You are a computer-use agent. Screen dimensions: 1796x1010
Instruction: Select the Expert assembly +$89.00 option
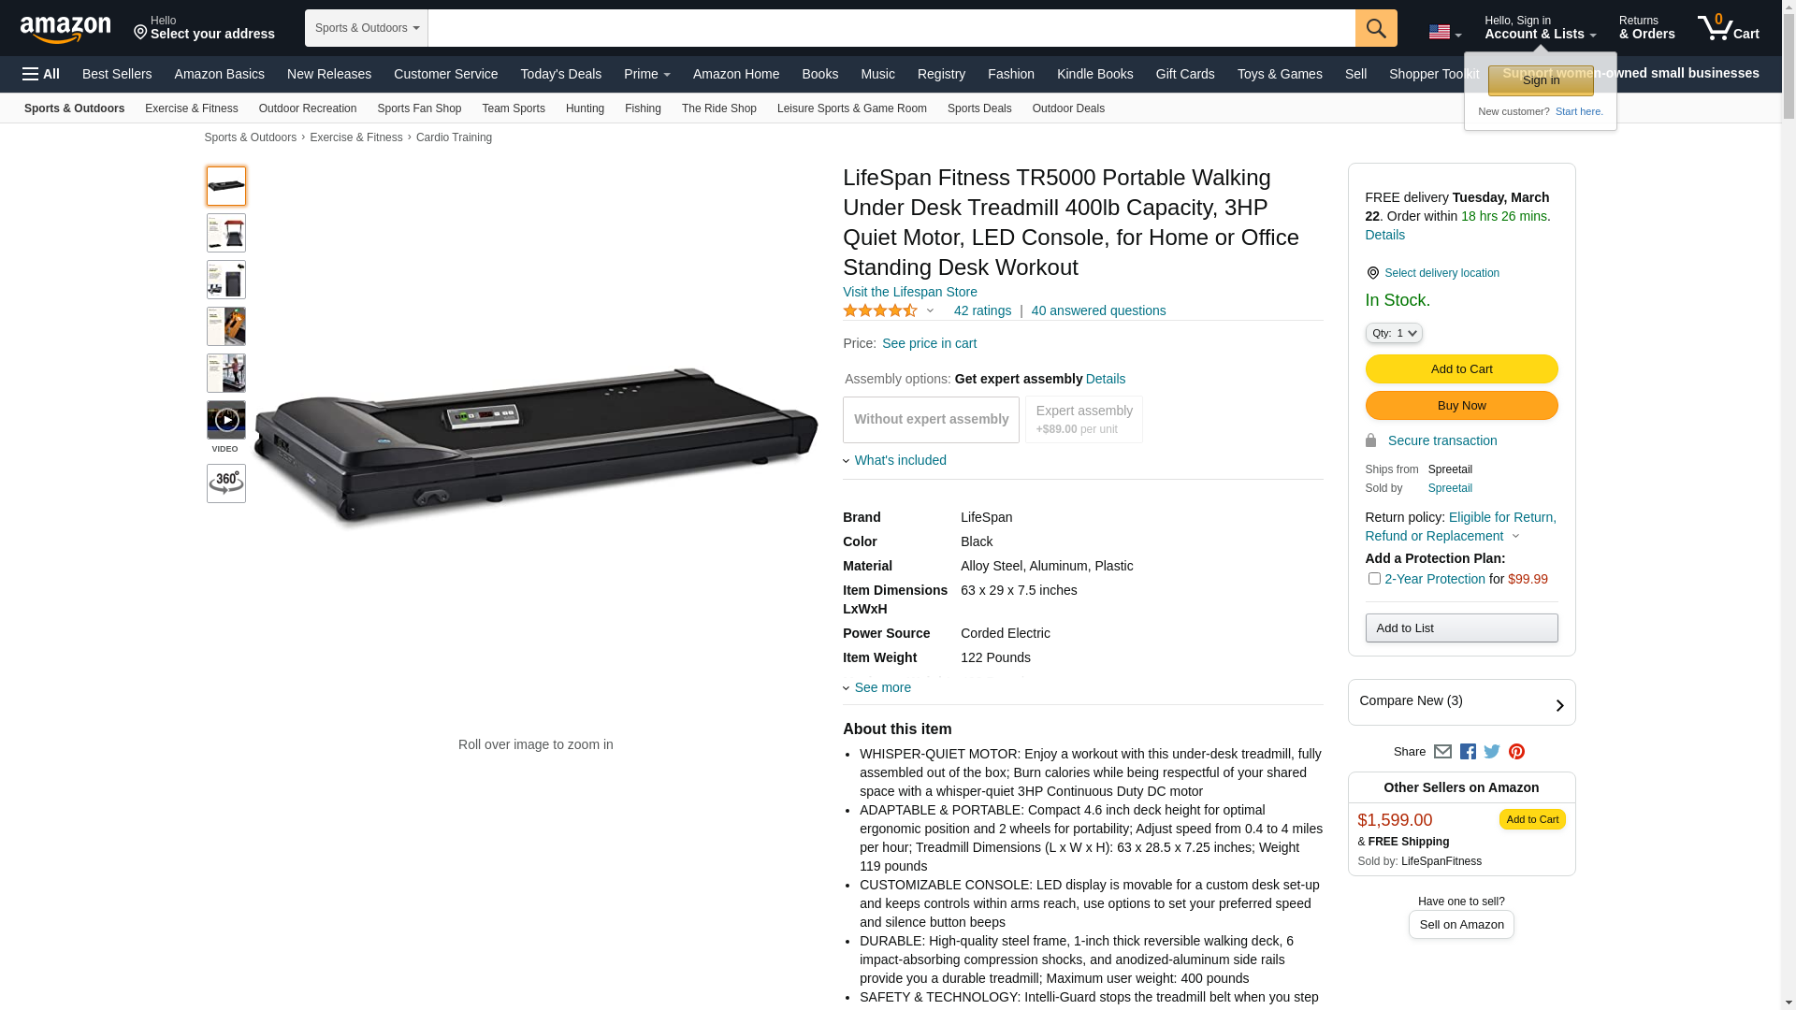point(1084,420)
